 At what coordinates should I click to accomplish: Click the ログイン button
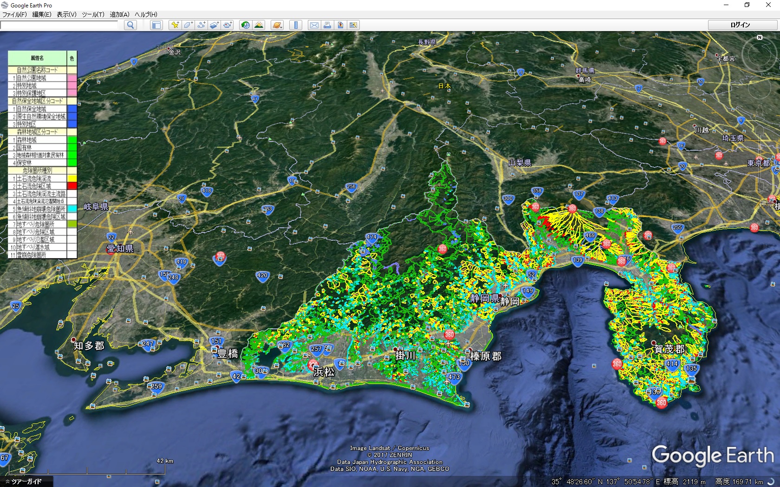pos(740,25)
